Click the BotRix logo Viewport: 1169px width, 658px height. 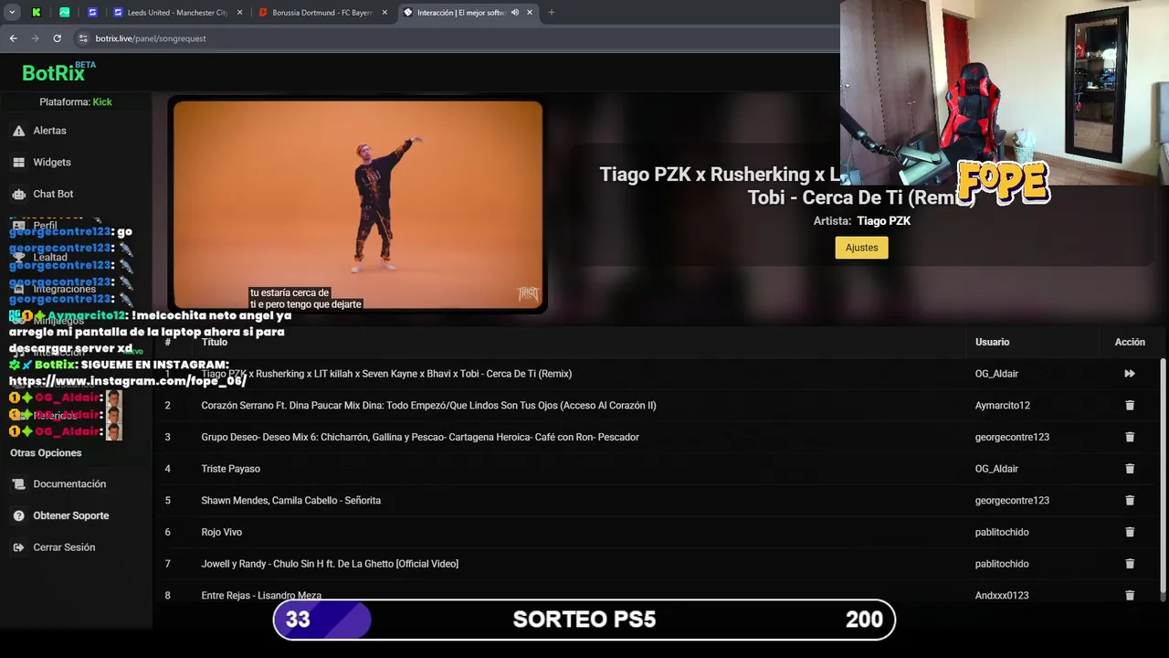[x=58, y=72]
